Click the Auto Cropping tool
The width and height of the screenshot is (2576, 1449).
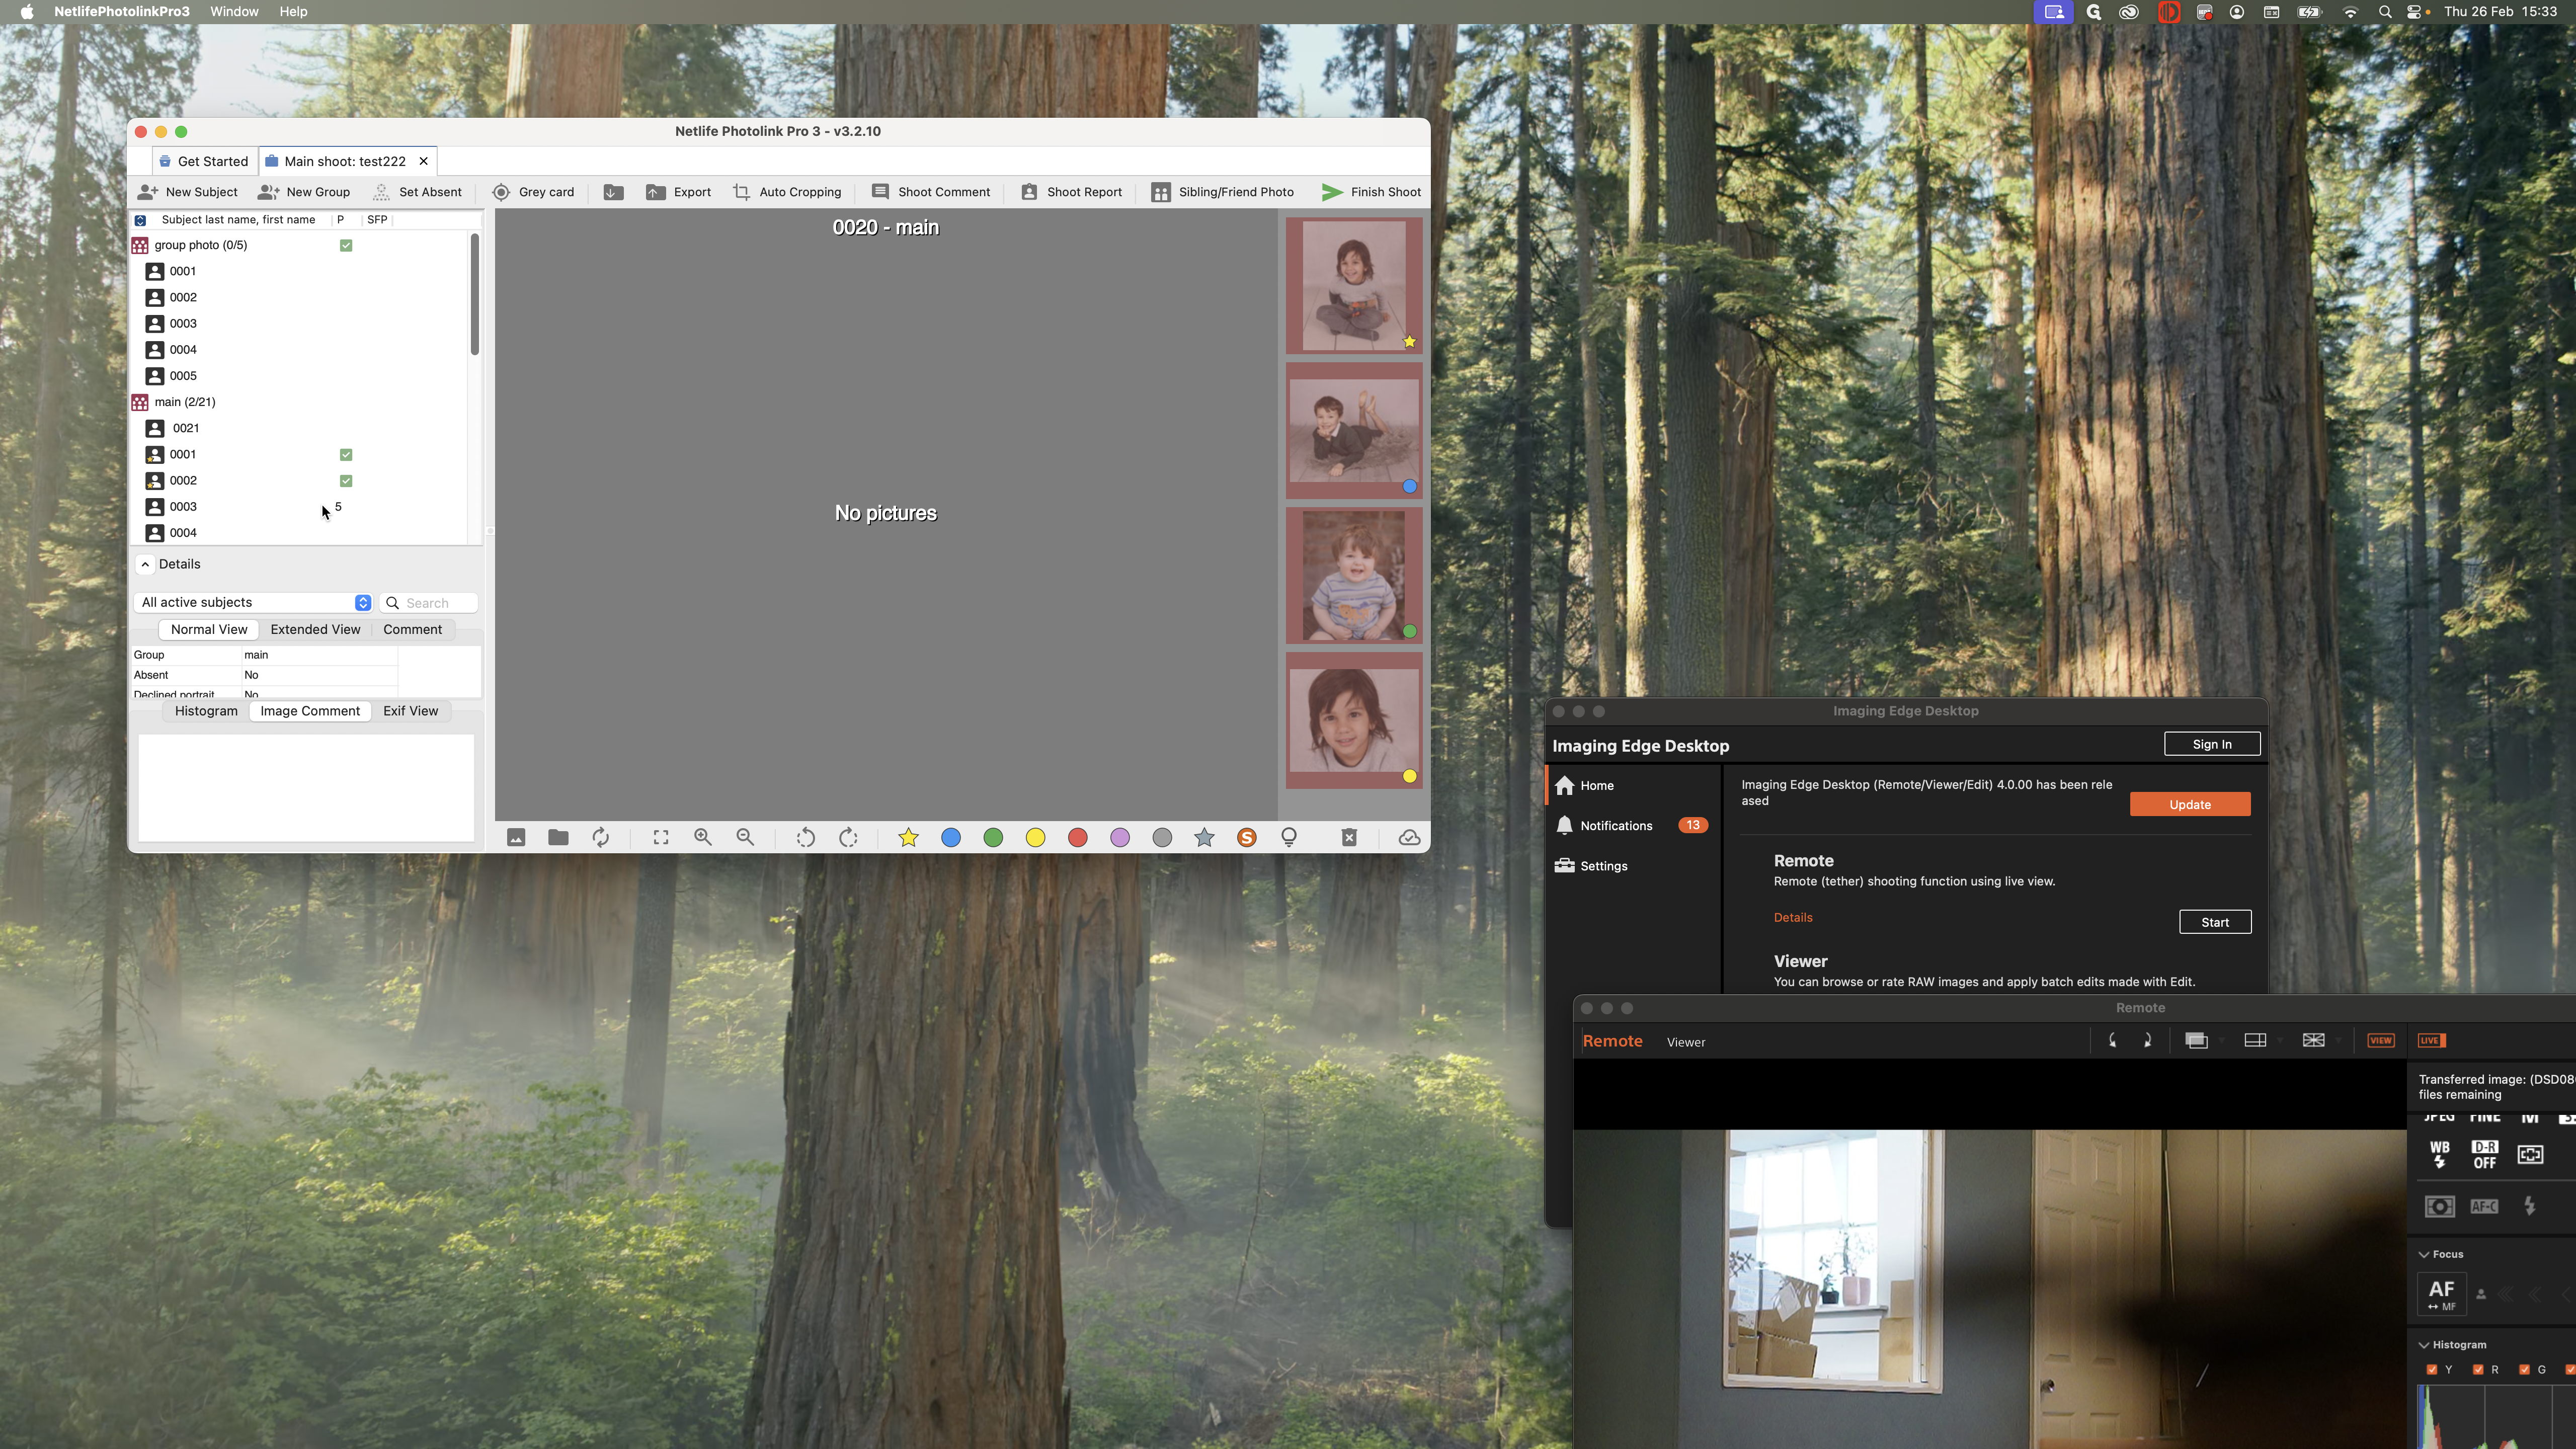[787, 192]
